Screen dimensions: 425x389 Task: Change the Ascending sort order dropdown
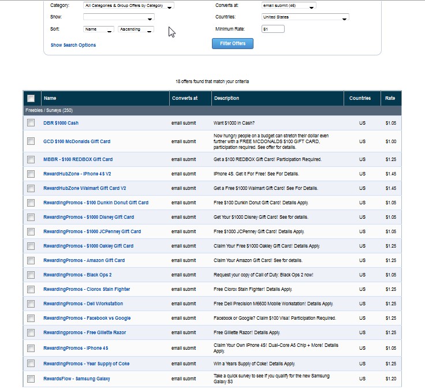136,29
